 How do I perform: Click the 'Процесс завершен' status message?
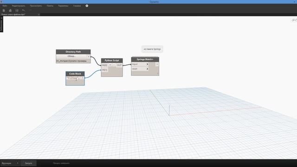pyautogui.click(x=61, y=163)
